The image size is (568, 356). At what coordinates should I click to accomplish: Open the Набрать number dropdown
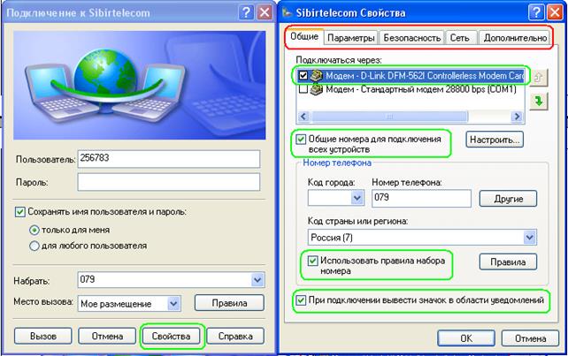click(257, 280)
